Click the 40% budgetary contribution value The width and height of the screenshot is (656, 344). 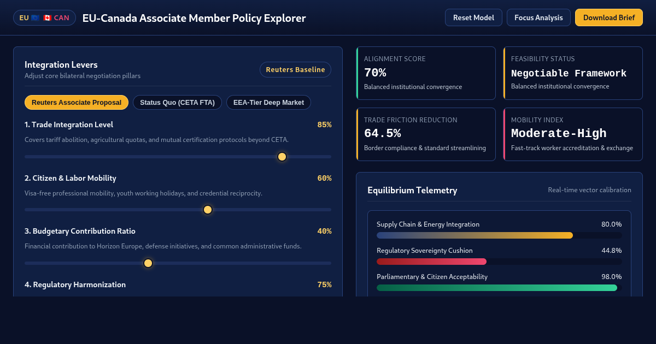click(x=324, y=231)
